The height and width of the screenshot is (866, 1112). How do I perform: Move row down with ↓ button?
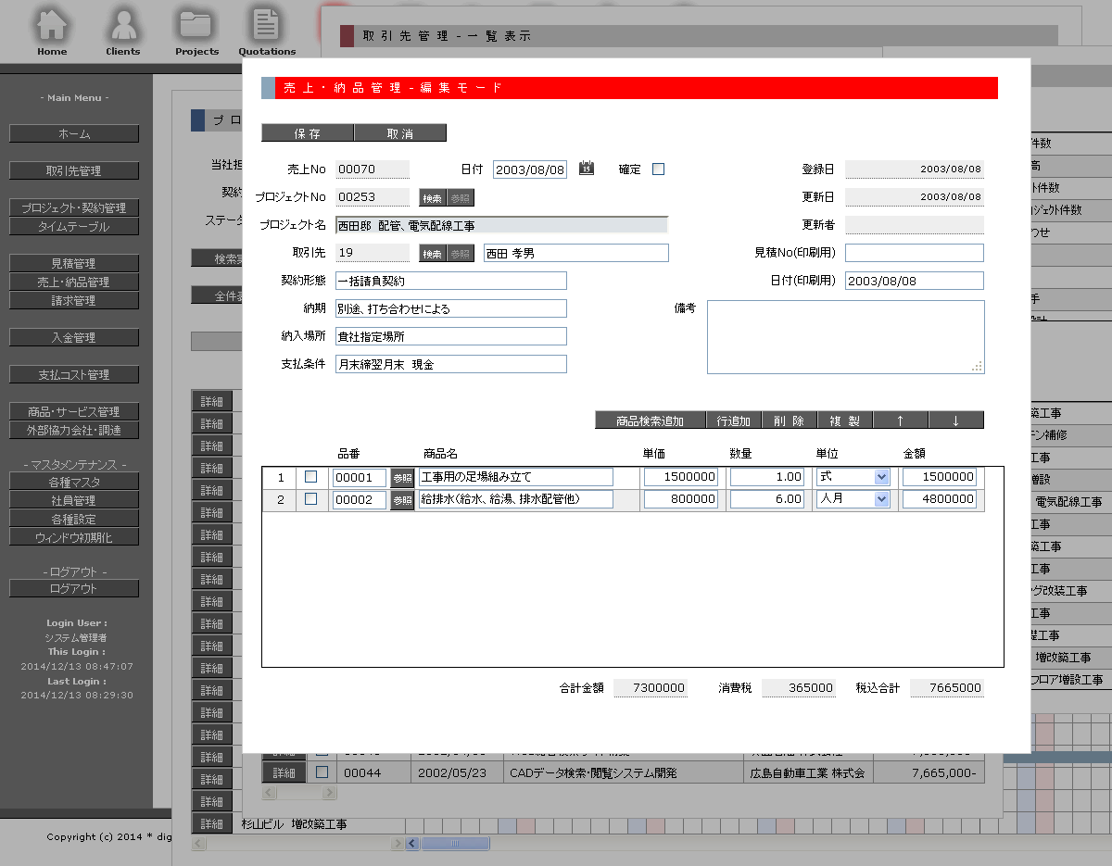956,420
